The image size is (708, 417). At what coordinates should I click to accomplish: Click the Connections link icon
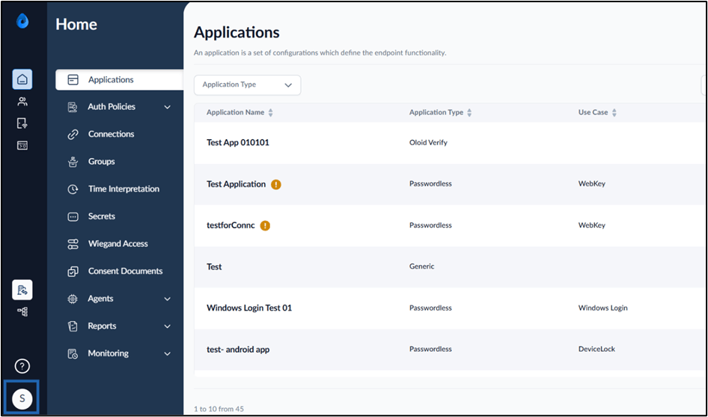pos(73,134)
